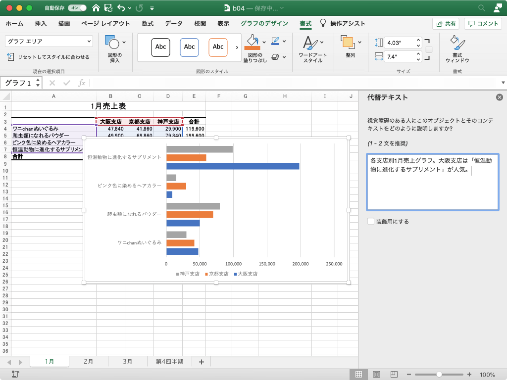The height and width of the screenshot is (380, 507).
Task: Click the Name Box showing グラフ 1
Action: point(18,83)
